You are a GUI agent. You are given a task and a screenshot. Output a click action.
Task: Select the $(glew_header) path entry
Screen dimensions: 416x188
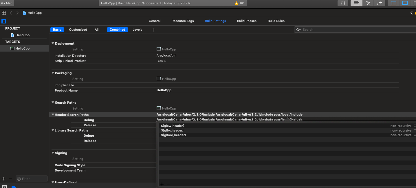click(x=173, y=126)
